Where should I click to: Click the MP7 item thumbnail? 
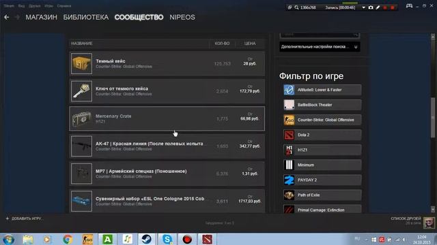click(81, 174)
